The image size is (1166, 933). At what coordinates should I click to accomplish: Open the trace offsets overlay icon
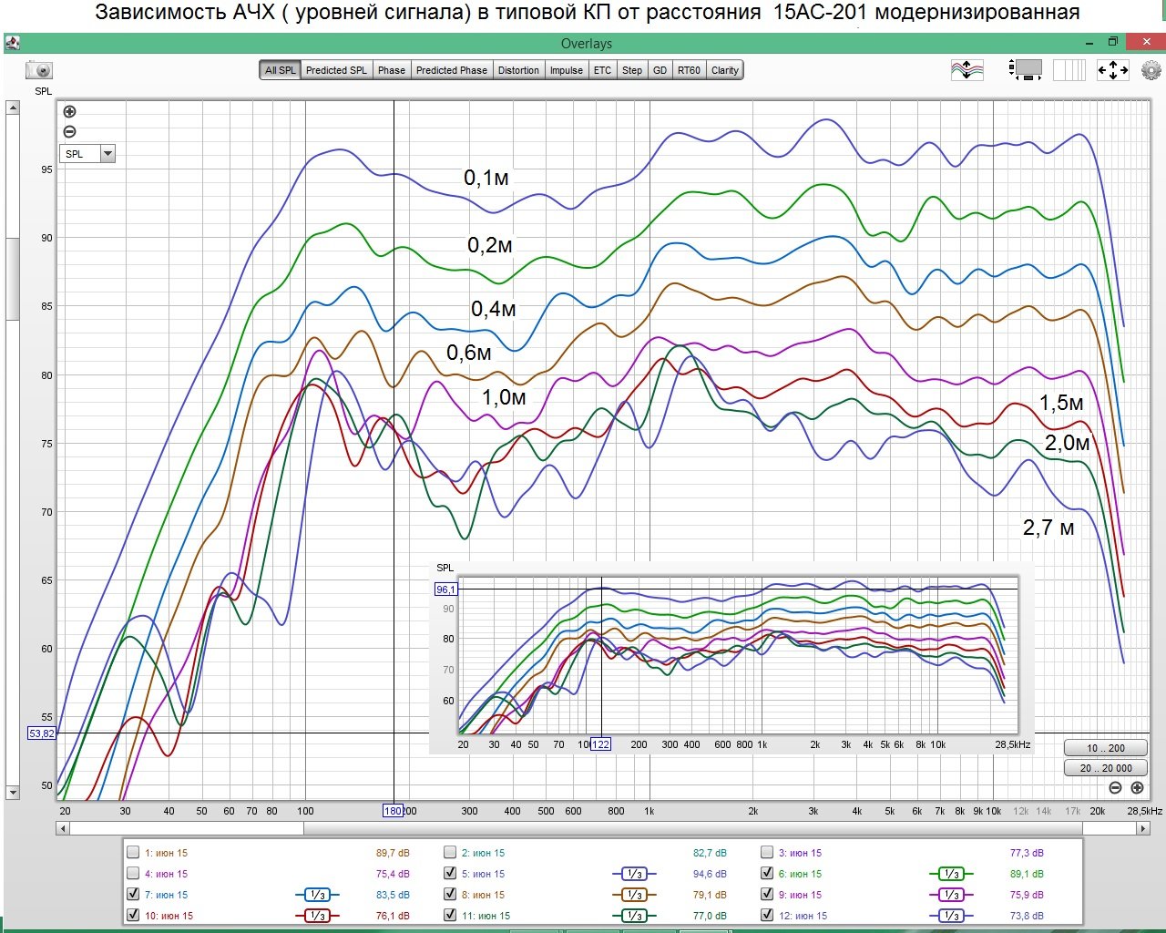(x=967, y=70)
